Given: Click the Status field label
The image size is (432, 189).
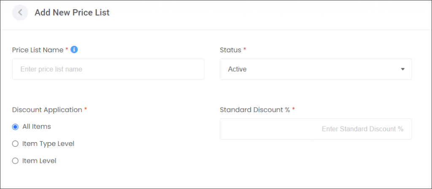Looking at the screenshot, I should click(x=231, y=50).
